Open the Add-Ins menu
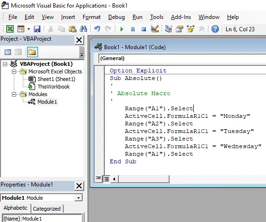Viewport: 266px width, 222px height. [x=181, y=17]
